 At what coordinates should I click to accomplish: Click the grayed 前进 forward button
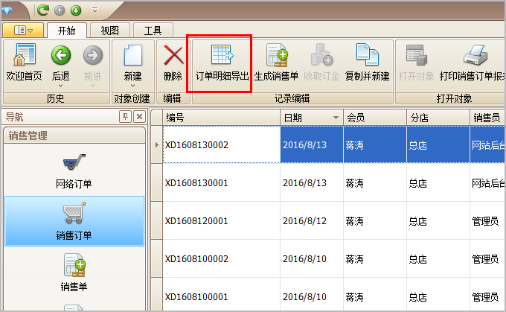coord(92,63)
